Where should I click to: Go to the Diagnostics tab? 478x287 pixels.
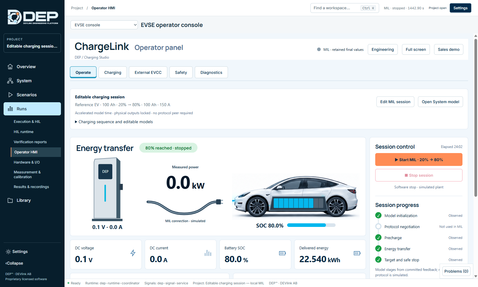[211, 72]
